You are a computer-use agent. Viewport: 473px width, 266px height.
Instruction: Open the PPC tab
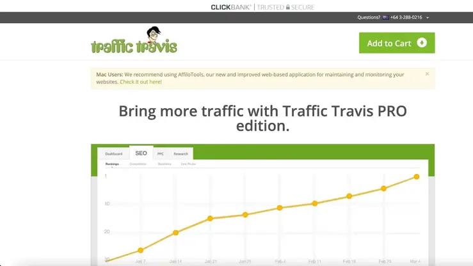click(x=161, y=154)
